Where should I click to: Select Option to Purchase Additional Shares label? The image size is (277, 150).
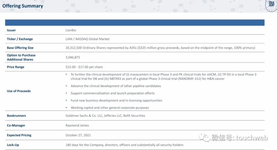pos(21,57)
